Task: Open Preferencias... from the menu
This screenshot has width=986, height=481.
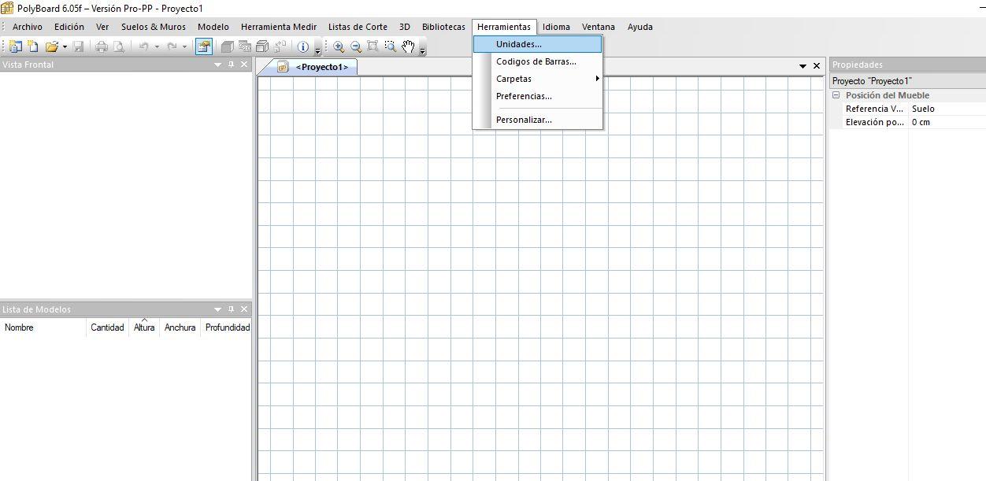Action: tap(538, 96)
